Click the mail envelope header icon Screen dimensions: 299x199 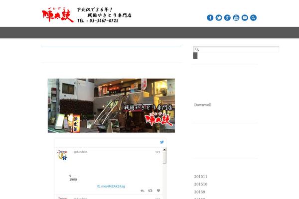(x=245, y=18)
